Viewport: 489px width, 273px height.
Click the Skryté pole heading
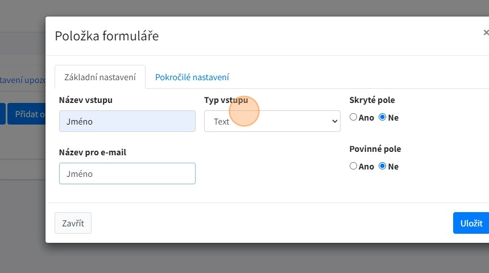(372, 100)
